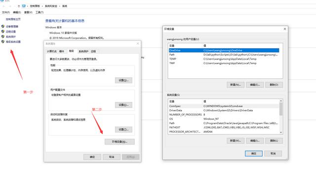This screenshot has height=181, width=316.
Task: Click the shield icon beside 设备管理器
Action: [x=3, y=26]
